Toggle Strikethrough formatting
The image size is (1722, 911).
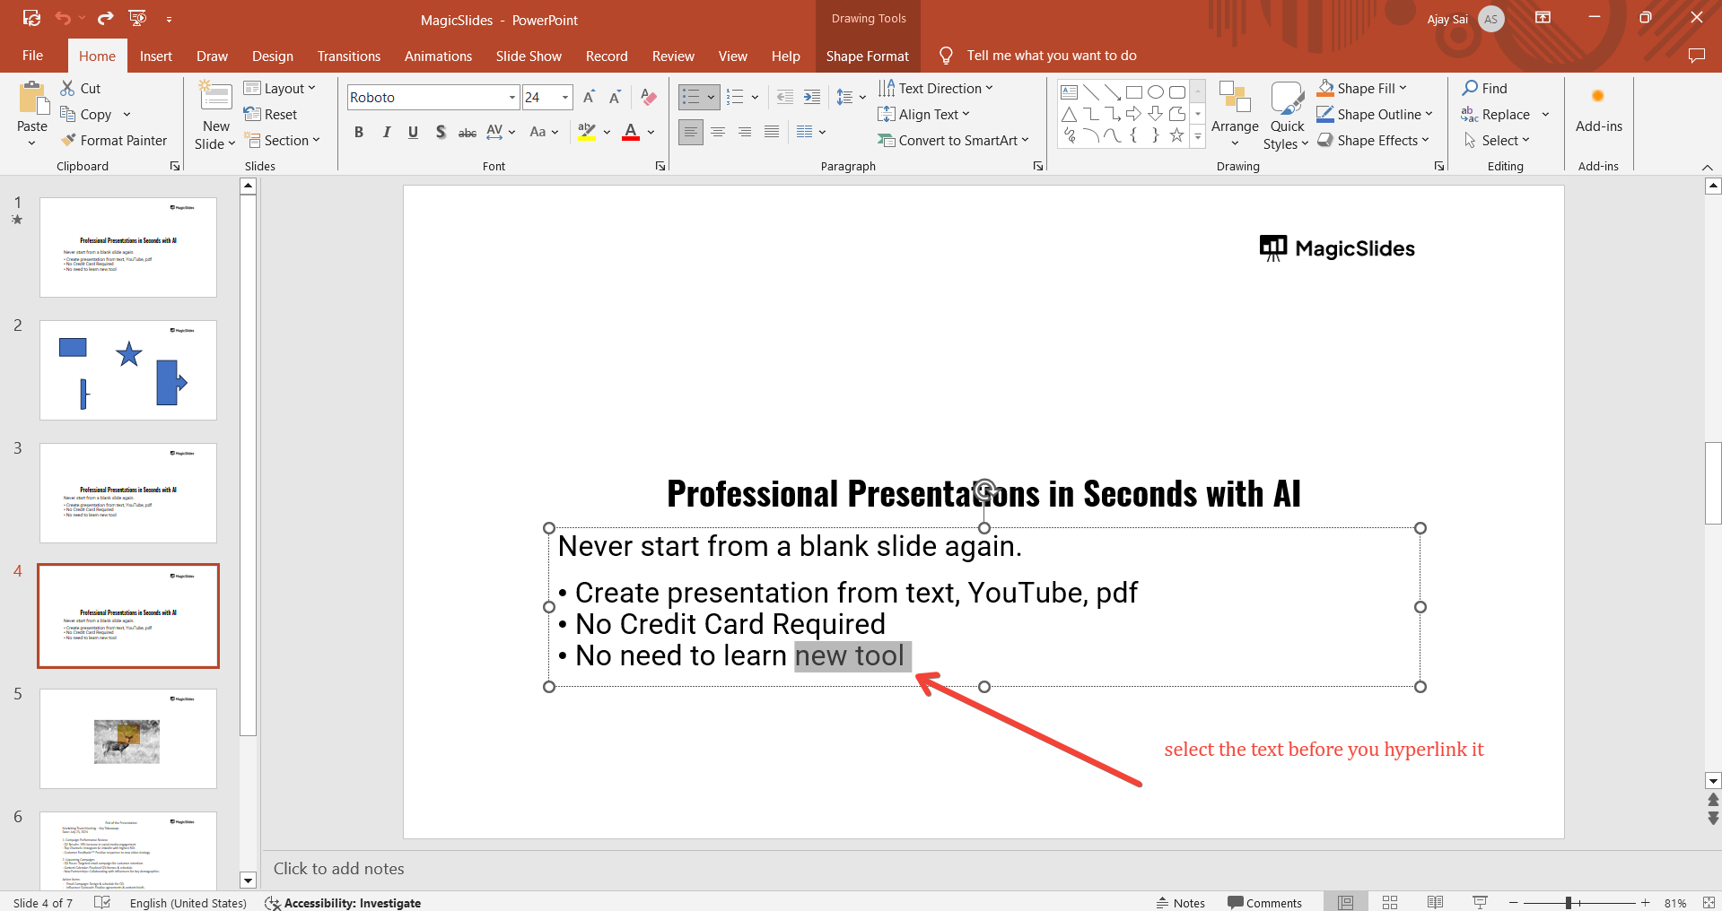tap(468, 133)
